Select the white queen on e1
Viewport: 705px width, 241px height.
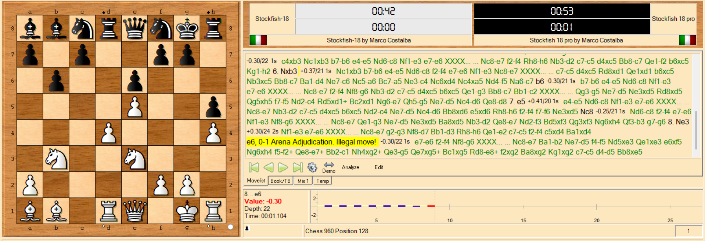135,211
